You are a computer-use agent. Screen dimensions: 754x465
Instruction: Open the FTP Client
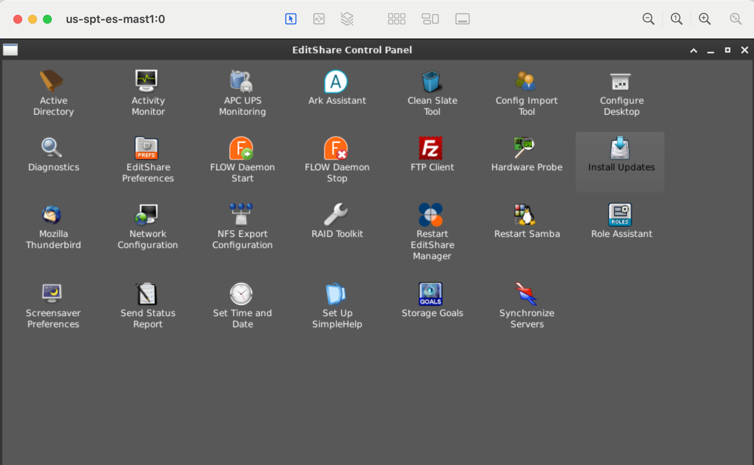tap(431, 154)
